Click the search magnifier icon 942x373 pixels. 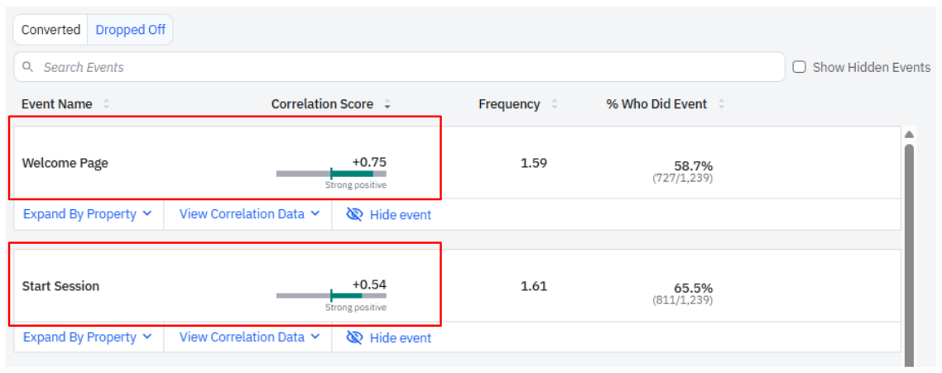pos(28,67)
